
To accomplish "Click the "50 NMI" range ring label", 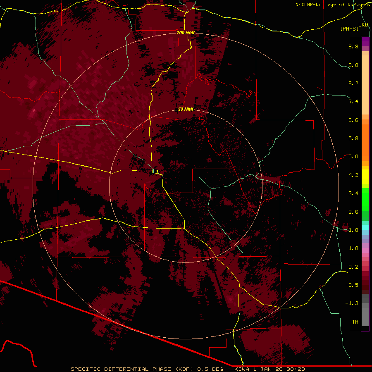I will click(186, 109).
